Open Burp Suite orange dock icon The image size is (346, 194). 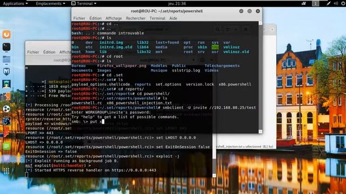pyautogui.click(x=6, y=96)
